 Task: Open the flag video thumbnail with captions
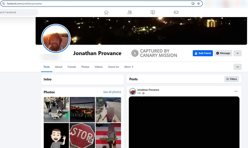108,136
